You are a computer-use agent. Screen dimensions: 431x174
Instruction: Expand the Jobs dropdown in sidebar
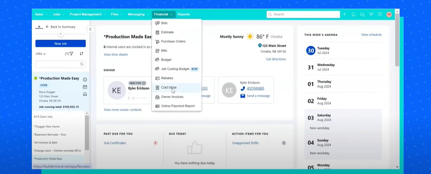point(41,54)
